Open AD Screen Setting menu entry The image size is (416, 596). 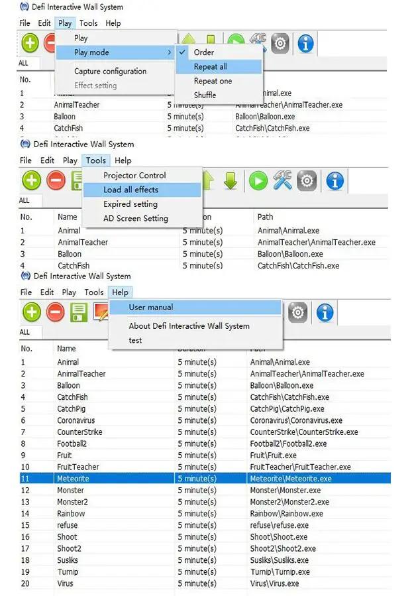[136, 218]
